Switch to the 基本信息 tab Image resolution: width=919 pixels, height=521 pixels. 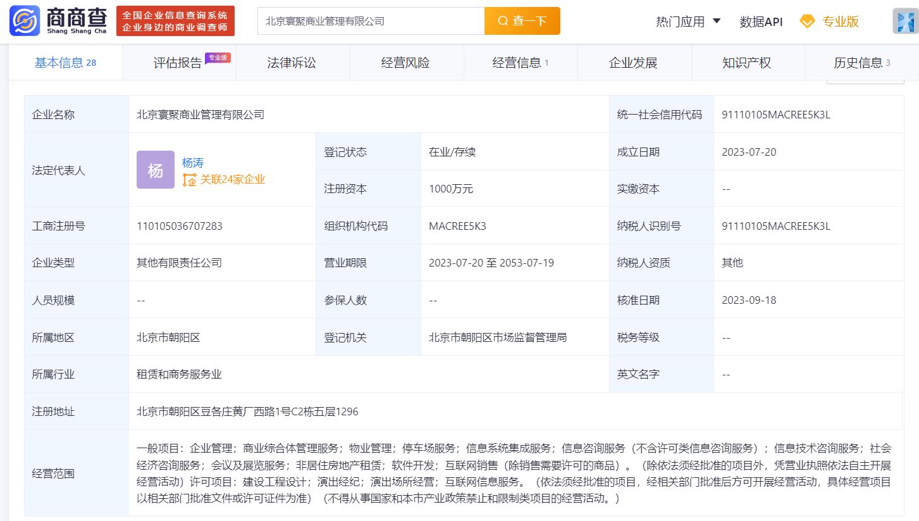(65, 63)
